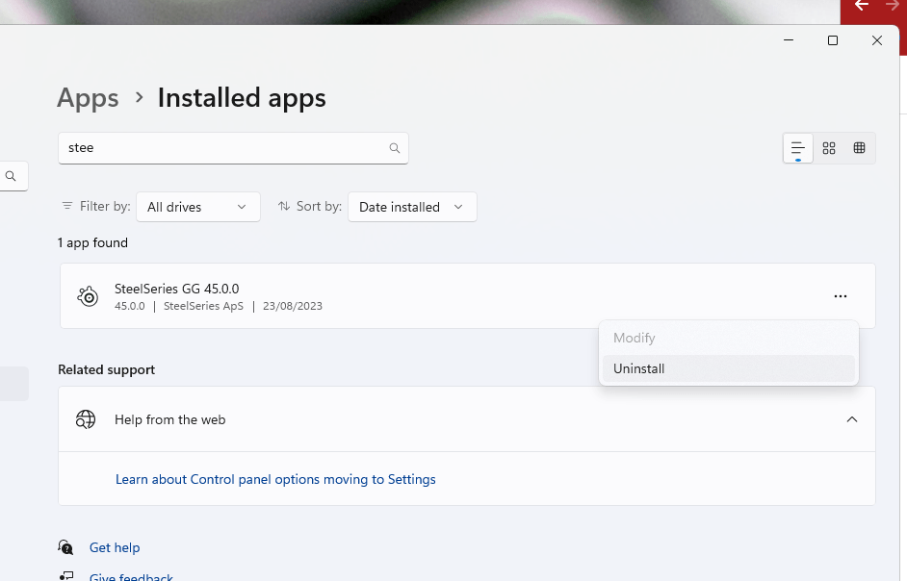Open Learn about Control panel options link
The height and width of the screenshot is (581, 907).
(x=275, y=479)
